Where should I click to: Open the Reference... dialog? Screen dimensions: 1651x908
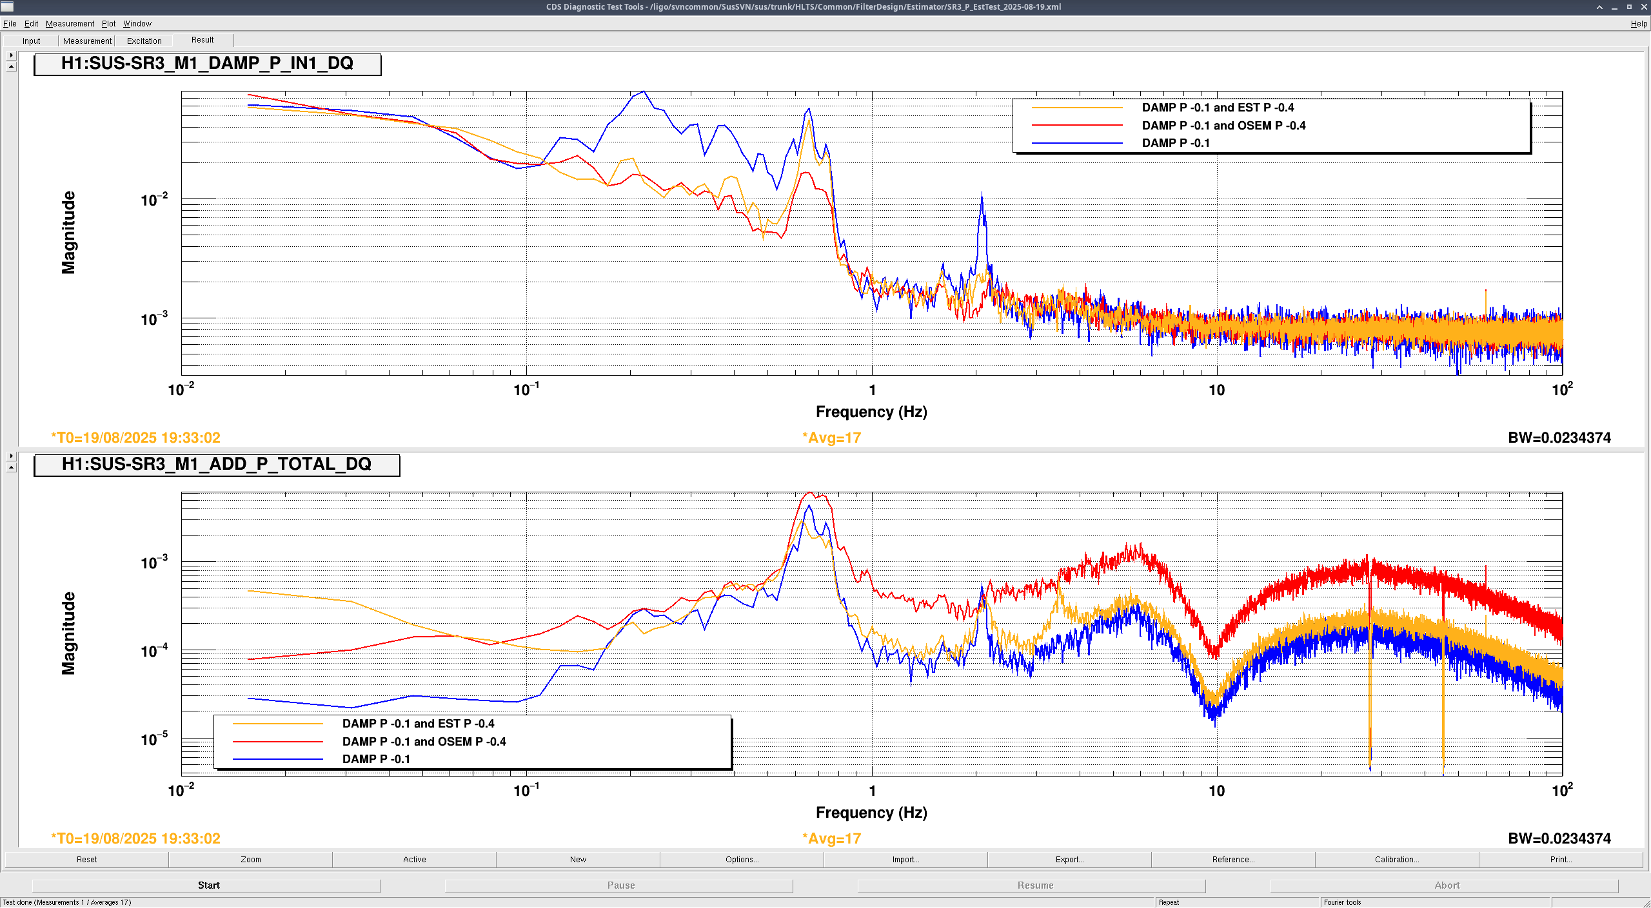pos(1234,860)
